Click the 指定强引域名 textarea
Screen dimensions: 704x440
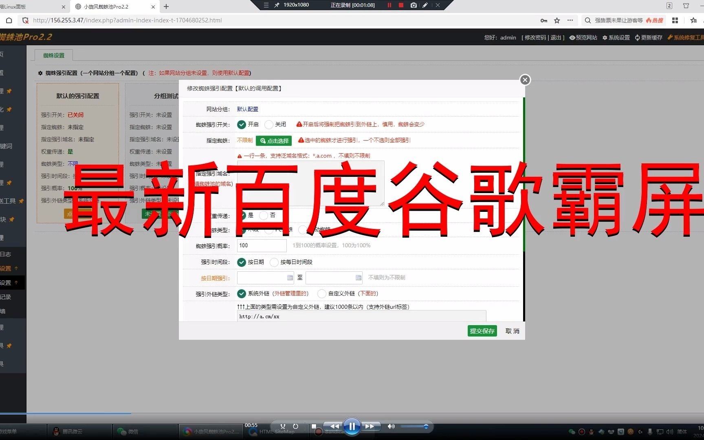[310, 183]
